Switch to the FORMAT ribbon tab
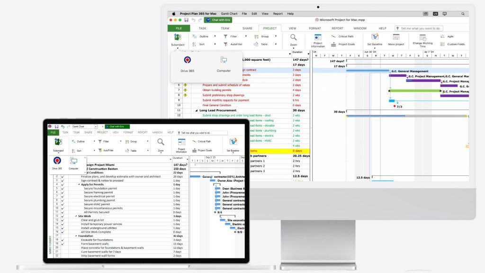This screenshot has height=273, width=485. tap(314, 28)
